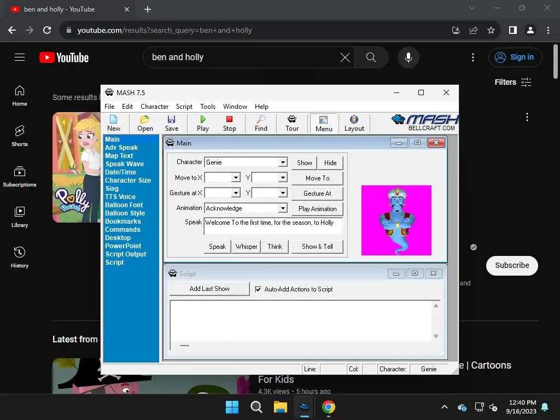Open YouTube settings three-dot menu
The width and height of the screenshot is (560, 420).
click(x=473, y=57)
